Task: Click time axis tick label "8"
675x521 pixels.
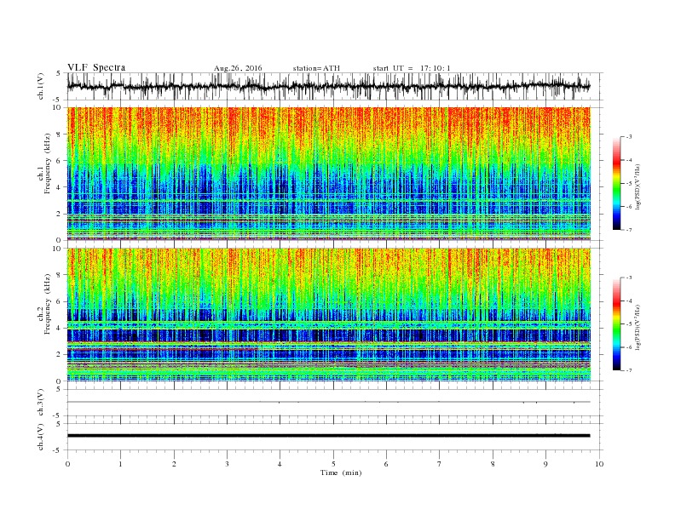Action: coord(493,464)
